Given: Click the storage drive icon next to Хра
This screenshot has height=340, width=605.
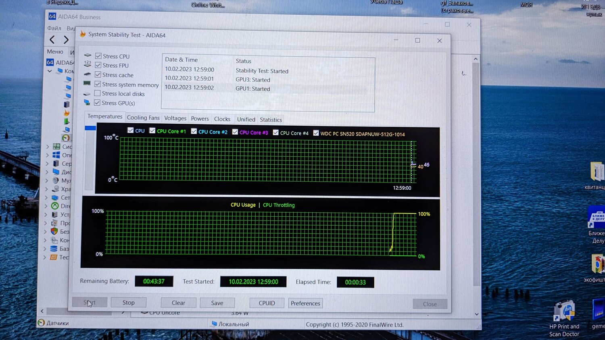Looking at the screenshot, I should click(x=56, y=189).
